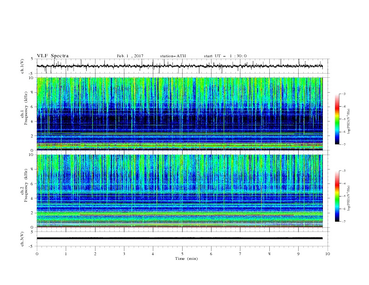Click time axis tick label "6"

coord(211,254)
